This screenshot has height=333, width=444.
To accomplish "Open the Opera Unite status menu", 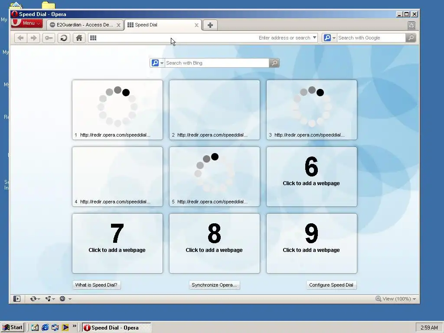I will click(x=50, y=299).
